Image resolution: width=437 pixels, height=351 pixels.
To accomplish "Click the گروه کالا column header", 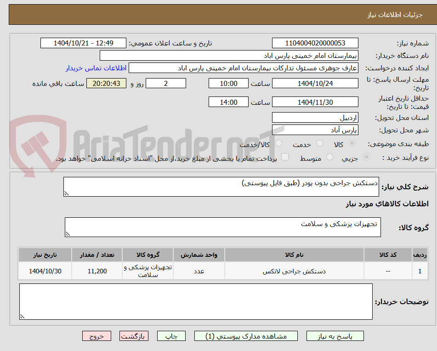I will pos(148,255).
